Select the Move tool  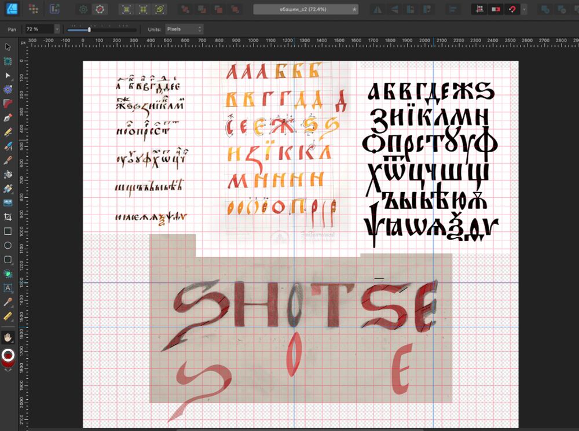pyautogui.click(x=8, y=47)
